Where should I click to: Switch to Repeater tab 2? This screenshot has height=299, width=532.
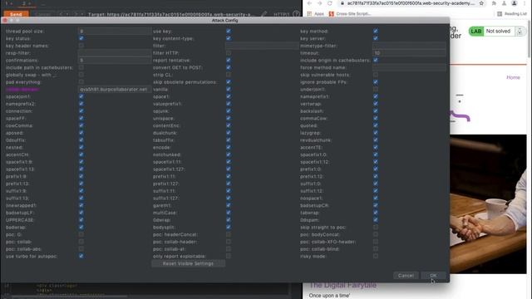click(24, 3)
